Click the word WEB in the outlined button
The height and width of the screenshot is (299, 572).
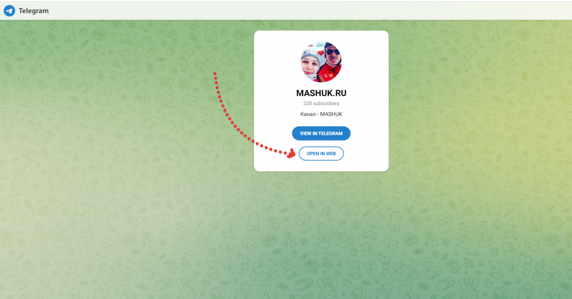tap(331, 154)
